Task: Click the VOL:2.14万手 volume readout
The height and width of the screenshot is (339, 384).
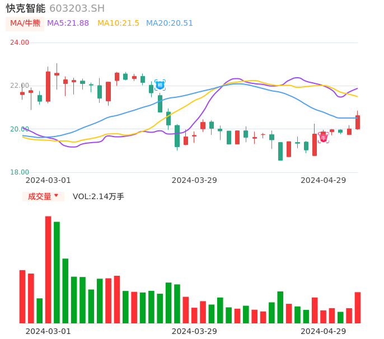Action: tap(99, 196)
